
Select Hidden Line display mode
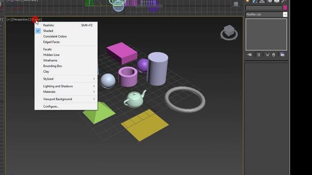[66, 55]
